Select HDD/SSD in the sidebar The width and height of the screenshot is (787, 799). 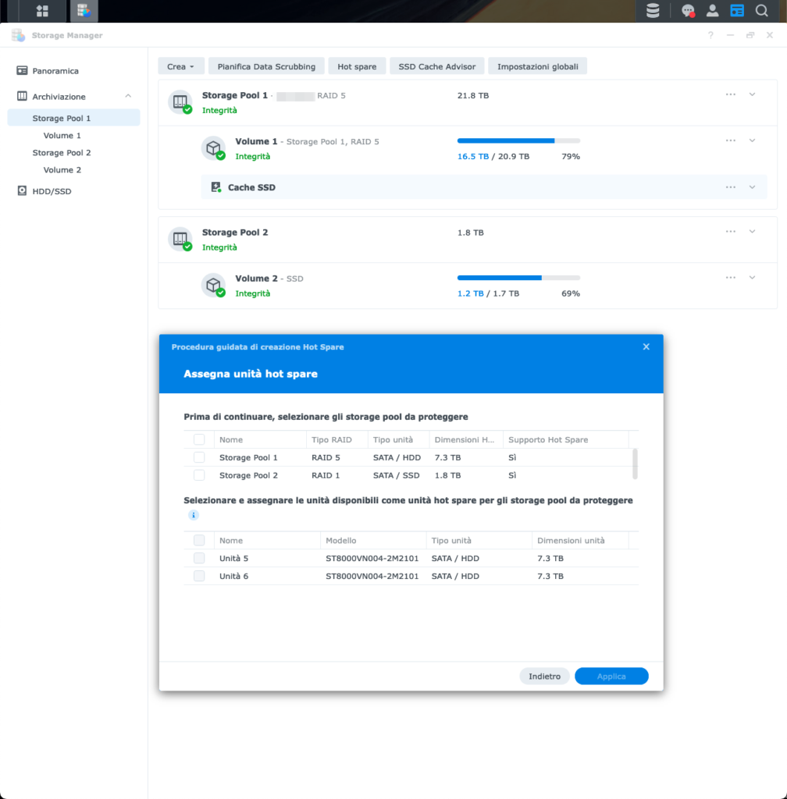pos(52,191)
